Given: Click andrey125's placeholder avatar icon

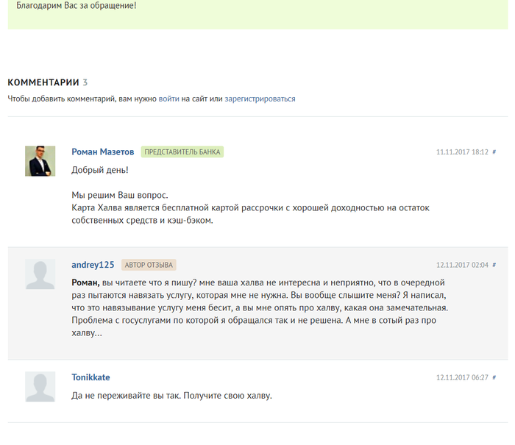Looking at the screenshot, I should [x=40, y=274].
